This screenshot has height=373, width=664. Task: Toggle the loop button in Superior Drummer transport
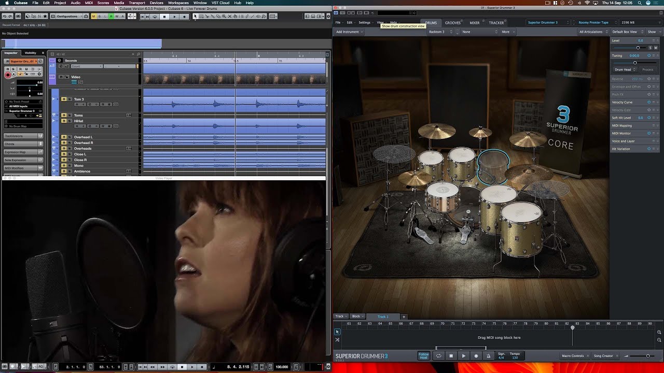438,356
